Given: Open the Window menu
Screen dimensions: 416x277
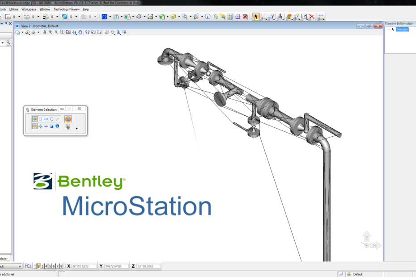Looking at the screenshot, I should (x=45, y=9).
